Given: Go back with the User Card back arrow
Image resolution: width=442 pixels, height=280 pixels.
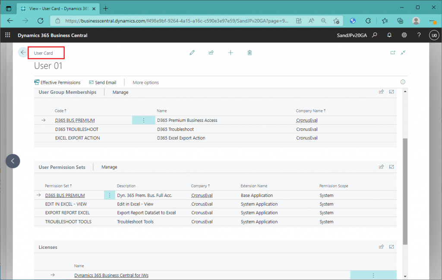Looking at the screenshot, I should pos(23,52).
